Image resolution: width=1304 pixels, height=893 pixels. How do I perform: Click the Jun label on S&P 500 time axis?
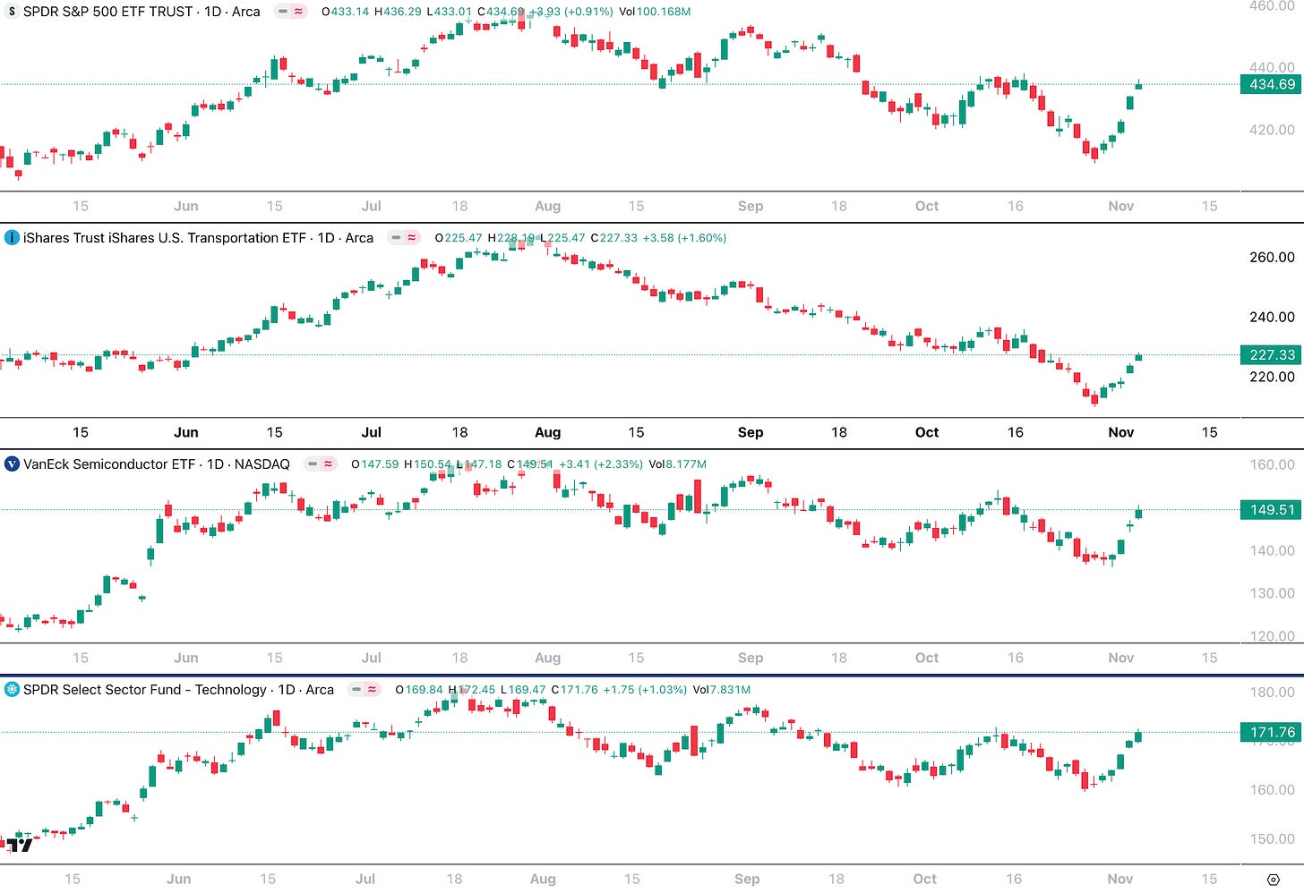click(186, 206)
